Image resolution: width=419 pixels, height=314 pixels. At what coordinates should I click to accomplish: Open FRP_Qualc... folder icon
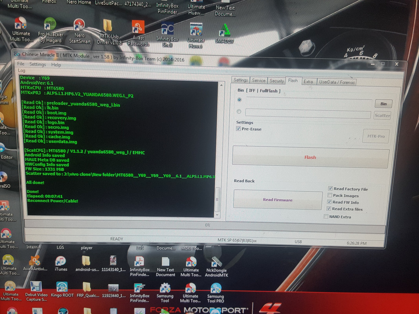click(x=88, y=289)
